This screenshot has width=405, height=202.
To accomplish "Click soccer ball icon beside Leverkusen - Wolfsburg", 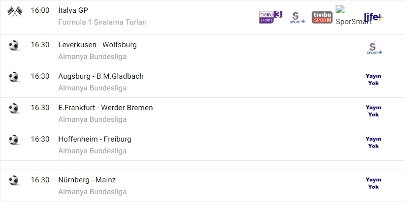I will (x=13, y=45).
